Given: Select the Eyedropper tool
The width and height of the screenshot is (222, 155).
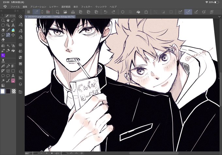Looking at the screenshot, I should [x=8, y=30].
